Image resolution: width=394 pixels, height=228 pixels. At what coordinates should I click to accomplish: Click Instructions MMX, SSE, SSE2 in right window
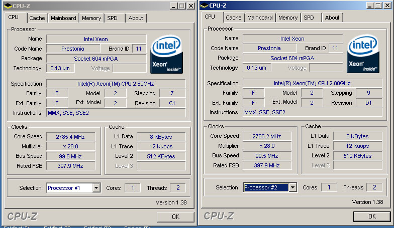pyautogui.click(x=313, y=112)
